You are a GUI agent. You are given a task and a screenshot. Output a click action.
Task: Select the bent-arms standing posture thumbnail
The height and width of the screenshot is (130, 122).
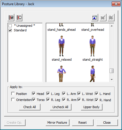(61, 74)
